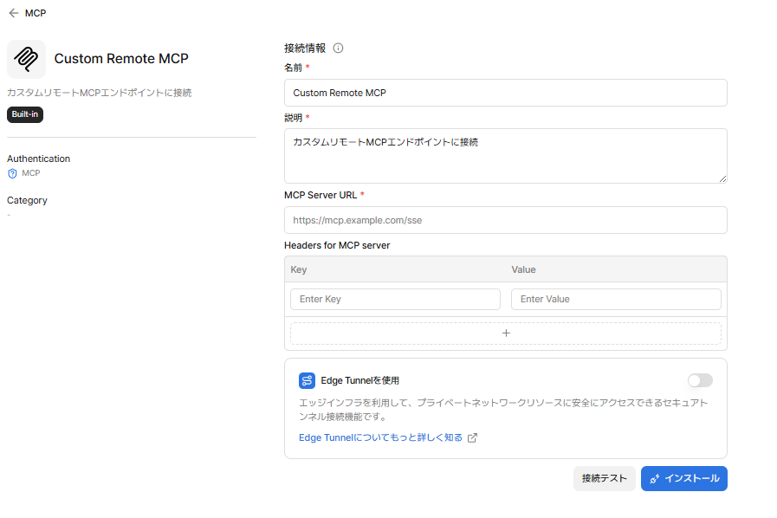Click the Headers for MCP server label
777x518 pixels.
point(337,245)
